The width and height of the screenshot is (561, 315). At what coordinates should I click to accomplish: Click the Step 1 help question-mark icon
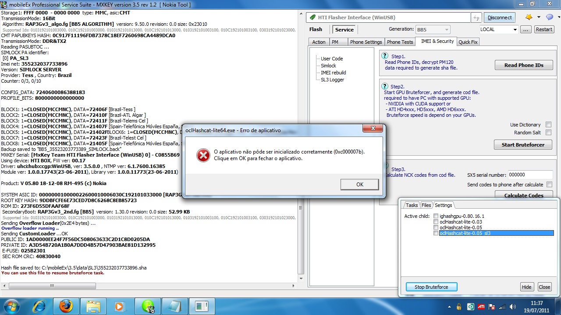pos(385,56)
